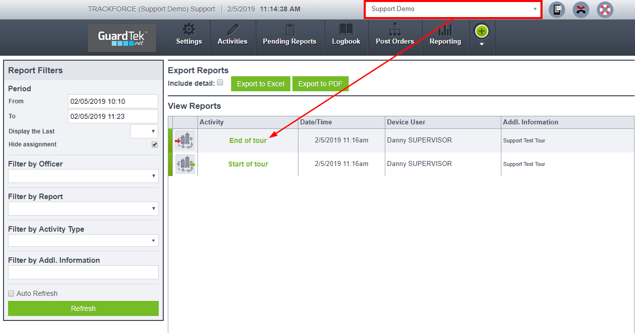Click the Export to Excel button
Screen dimensions: 635x333
[260, 83]
